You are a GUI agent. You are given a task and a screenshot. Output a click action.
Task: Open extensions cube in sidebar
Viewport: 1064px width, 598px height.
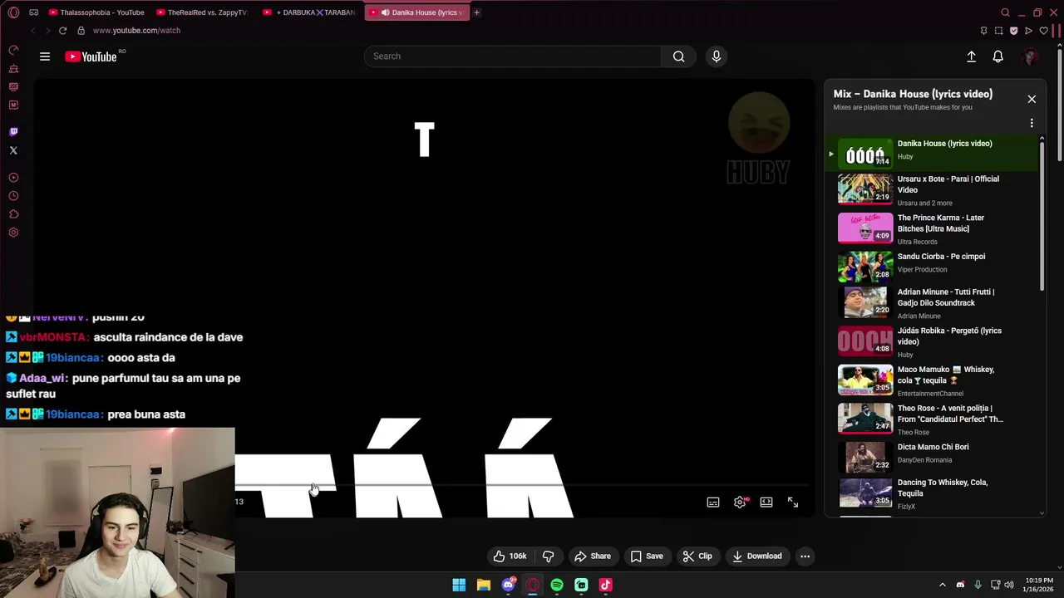[13, 214]
